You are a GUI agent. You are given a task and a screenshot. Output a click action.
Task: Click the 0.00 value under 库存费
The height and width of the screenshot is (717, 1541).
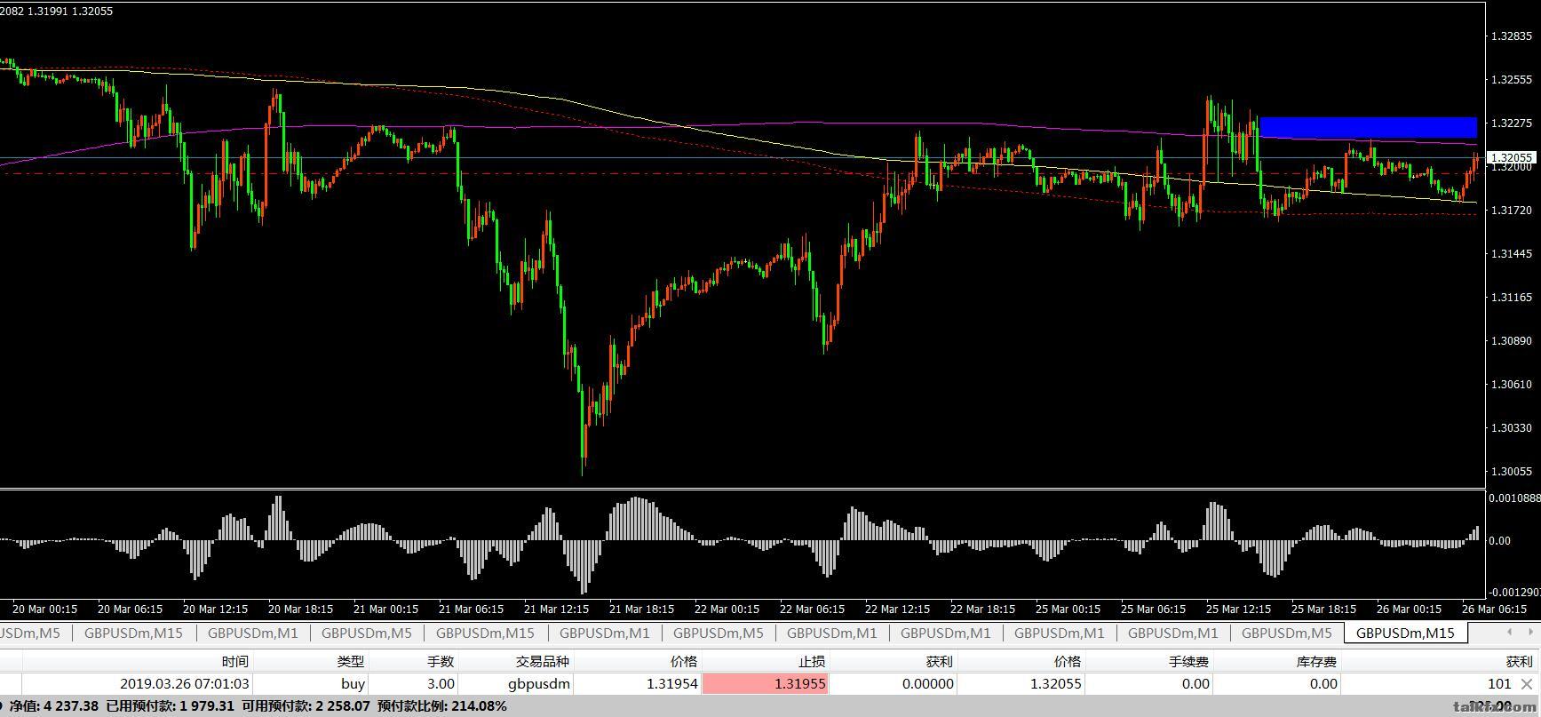coord(1323,683)
